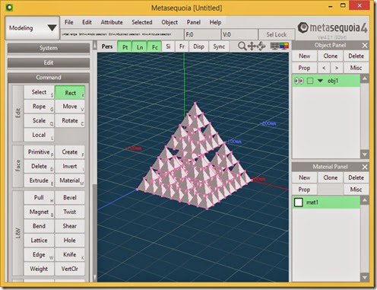Viewport: 377px width, 290px height.
Task: Choose the Bevel command
Action: click(x=70, y=198)
